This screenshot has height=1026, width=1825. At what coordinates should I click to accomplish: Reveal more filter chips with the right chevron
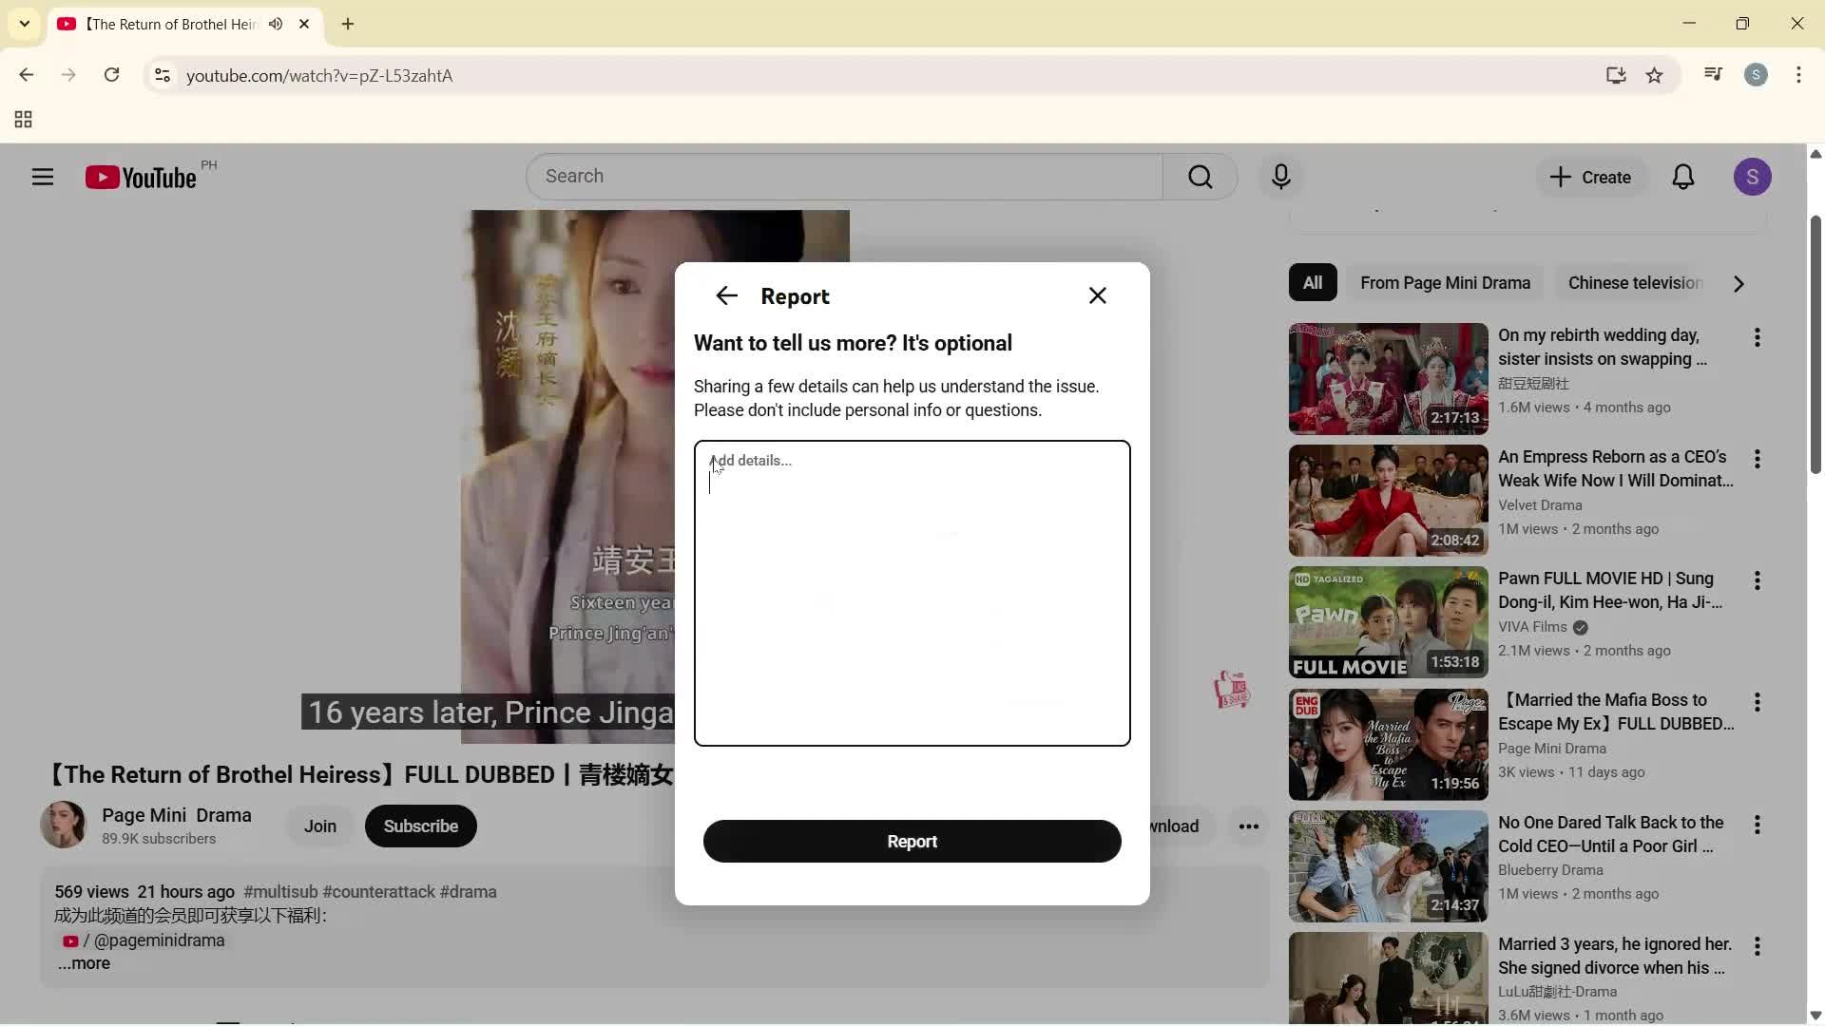tap(1739, 282)
